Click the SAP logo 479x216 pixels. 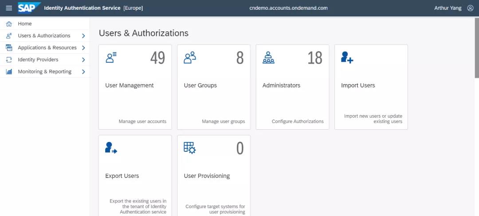tap(29, 8)
